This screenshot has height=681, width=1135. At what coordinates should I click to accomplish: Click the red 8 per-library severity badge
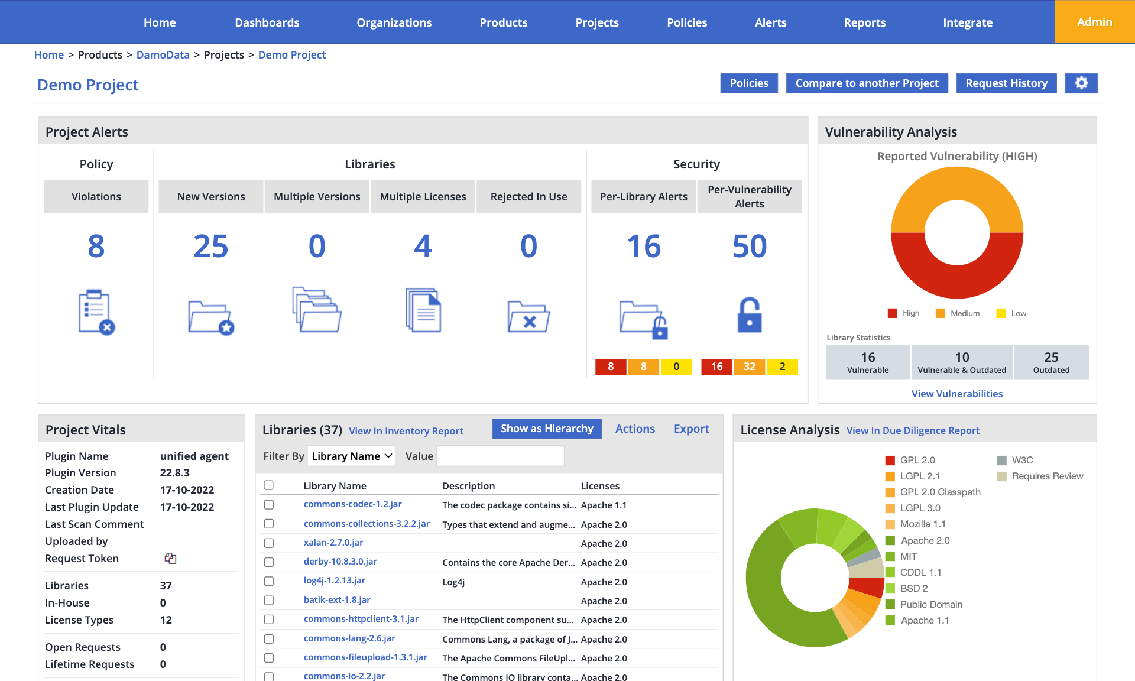[611, 367]
